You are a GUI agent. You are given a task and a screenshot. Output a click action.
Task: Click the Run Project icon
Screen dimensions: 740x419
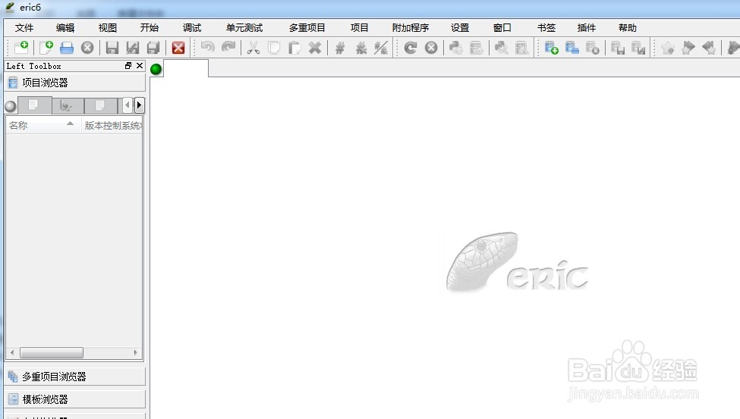pos(521,48)
